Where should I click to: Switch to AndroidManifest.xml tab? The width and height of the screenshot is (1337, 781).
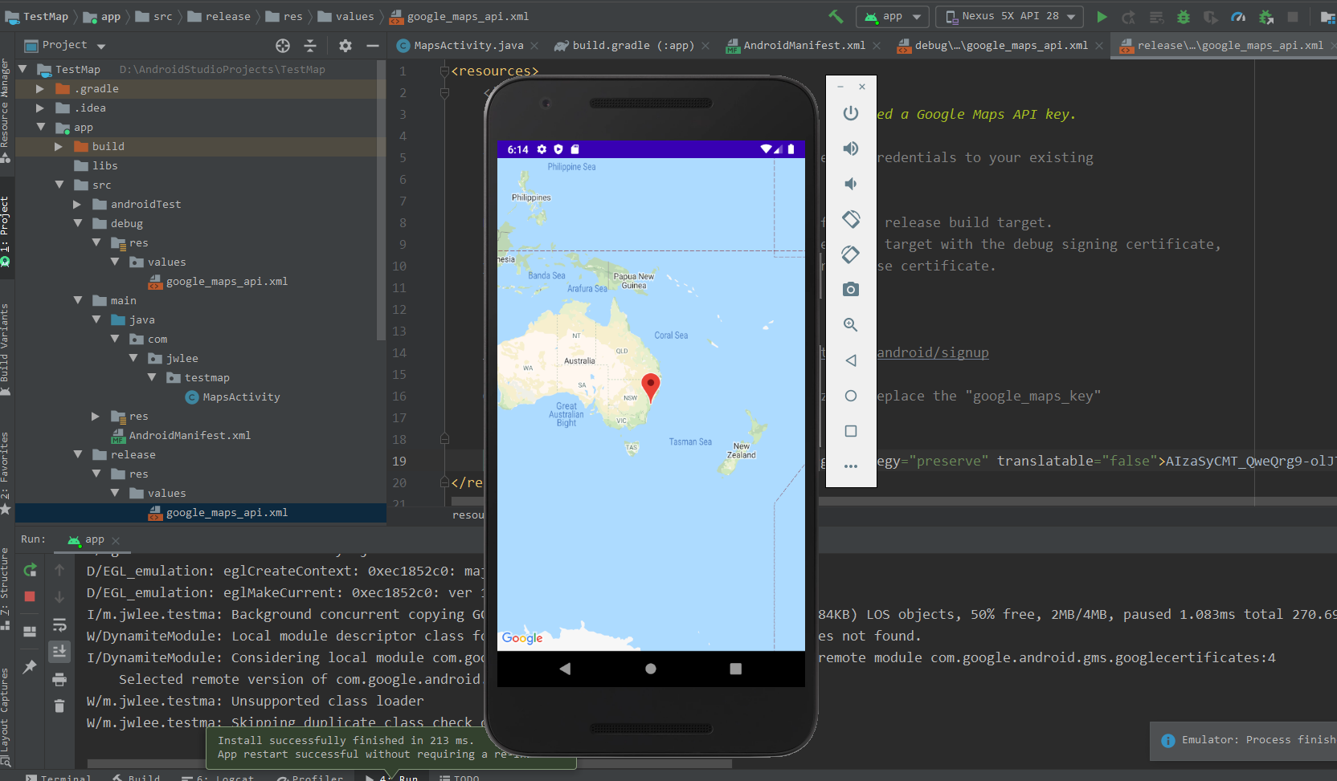pos(803,46)
